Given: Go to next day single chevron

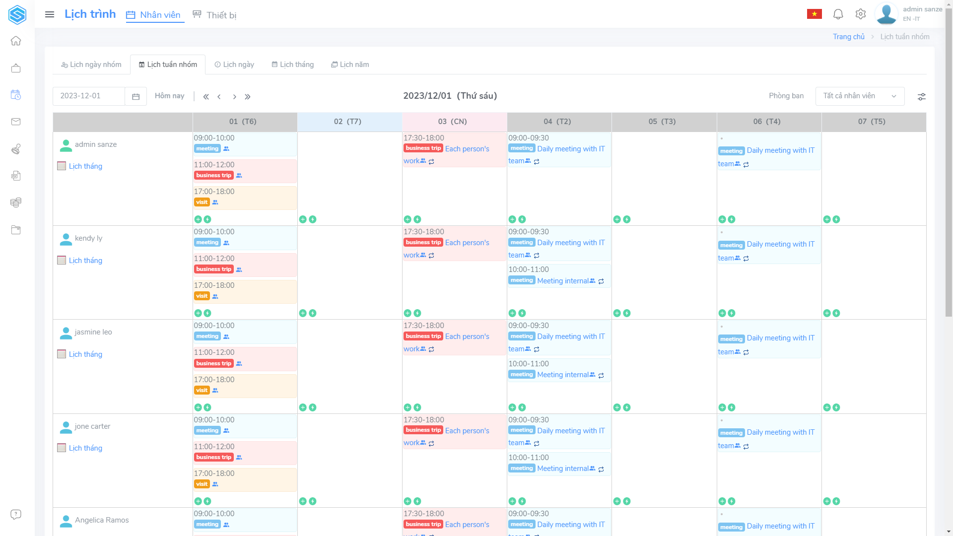Looking at the screenshot, I should pyautogui.click(x=234, y=97).
